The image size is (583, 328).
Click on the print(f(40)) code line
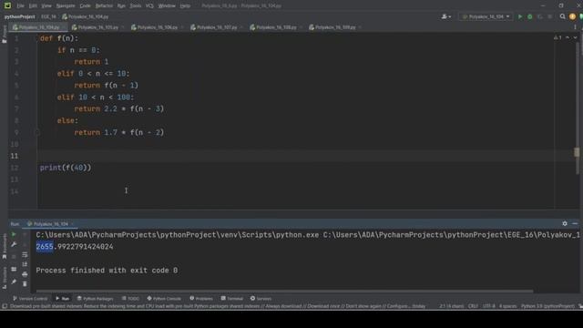[x=66, y=168]
